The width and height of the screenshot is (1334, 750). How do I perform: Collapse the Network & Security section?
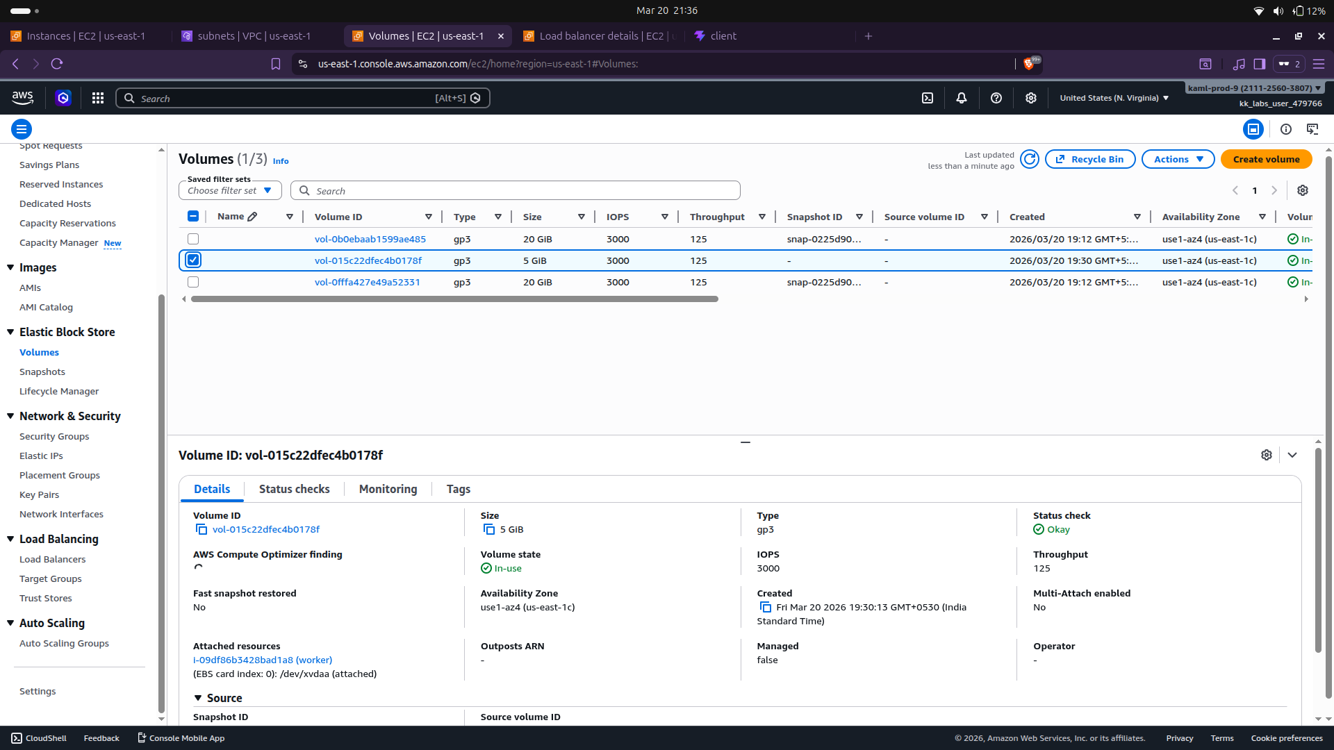[10, 416]
